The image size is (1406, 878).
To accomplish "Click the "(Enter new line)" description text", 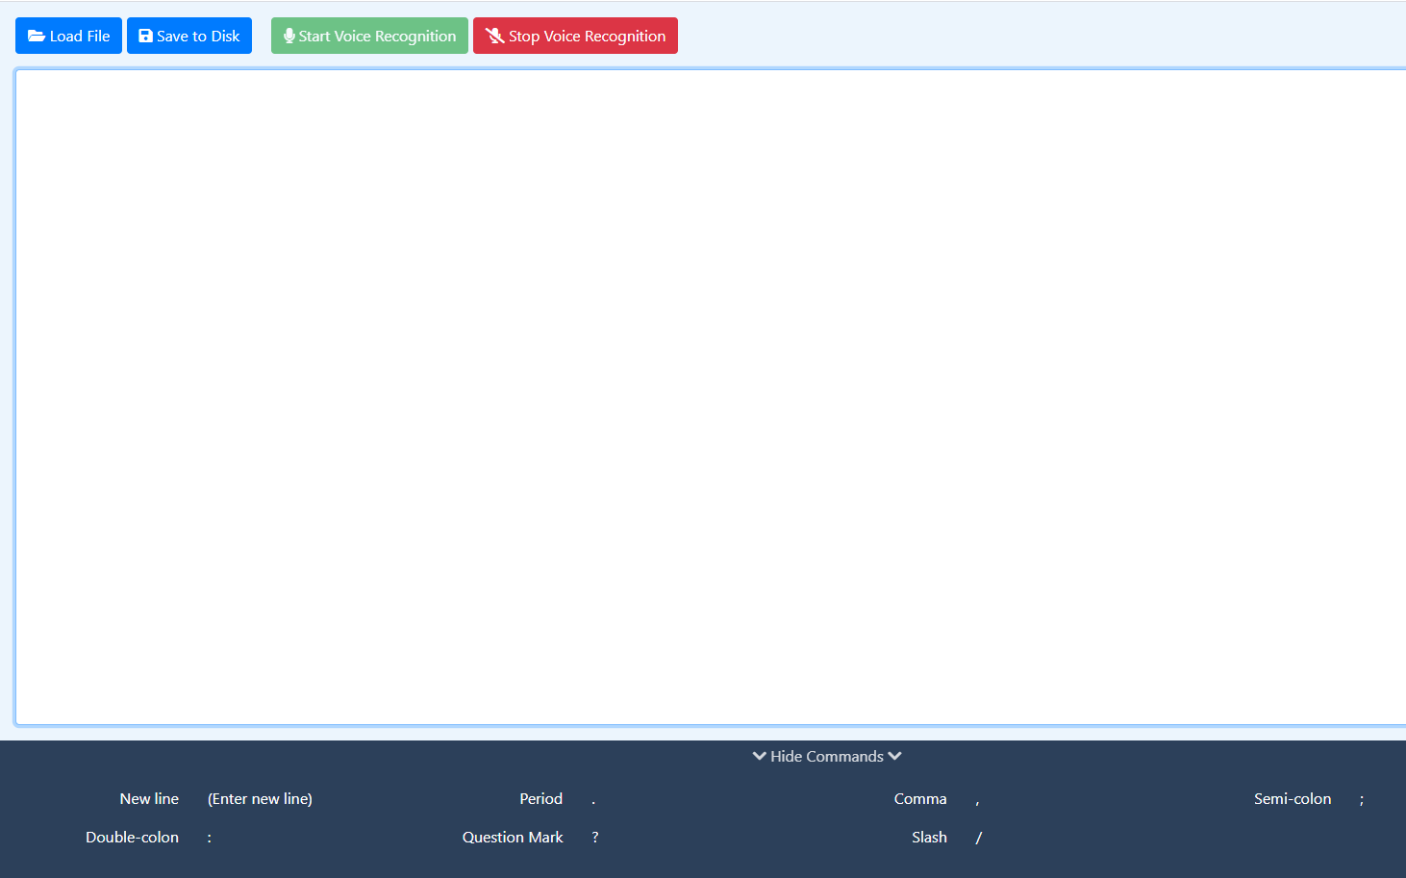I will point(260,798).
